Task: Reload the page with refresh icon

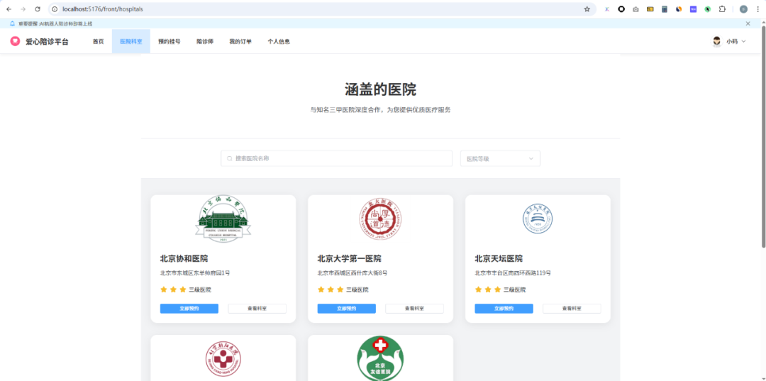Action: (38, 9)
